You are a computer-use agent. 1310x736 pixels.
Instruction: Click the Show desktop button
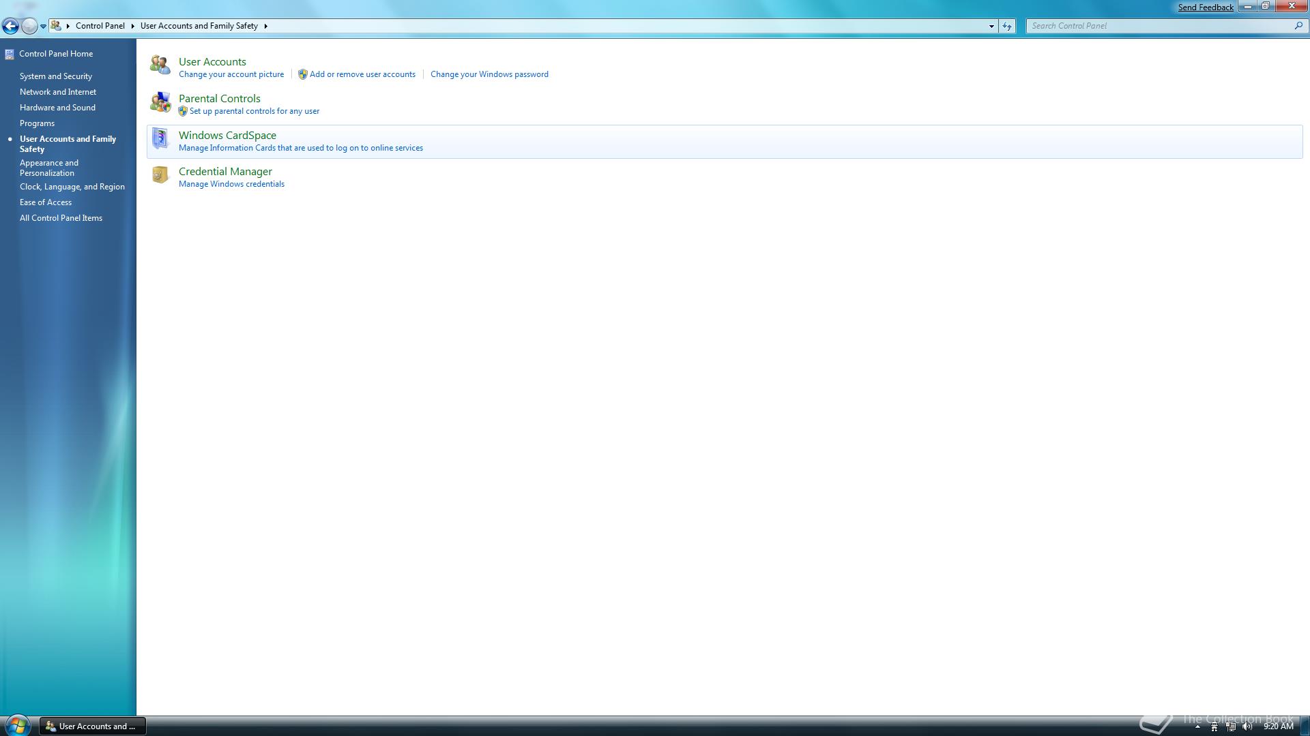1305,726
